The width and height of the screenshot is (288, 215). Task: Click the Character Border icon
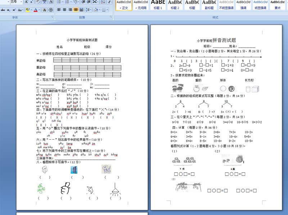(51, 2)
